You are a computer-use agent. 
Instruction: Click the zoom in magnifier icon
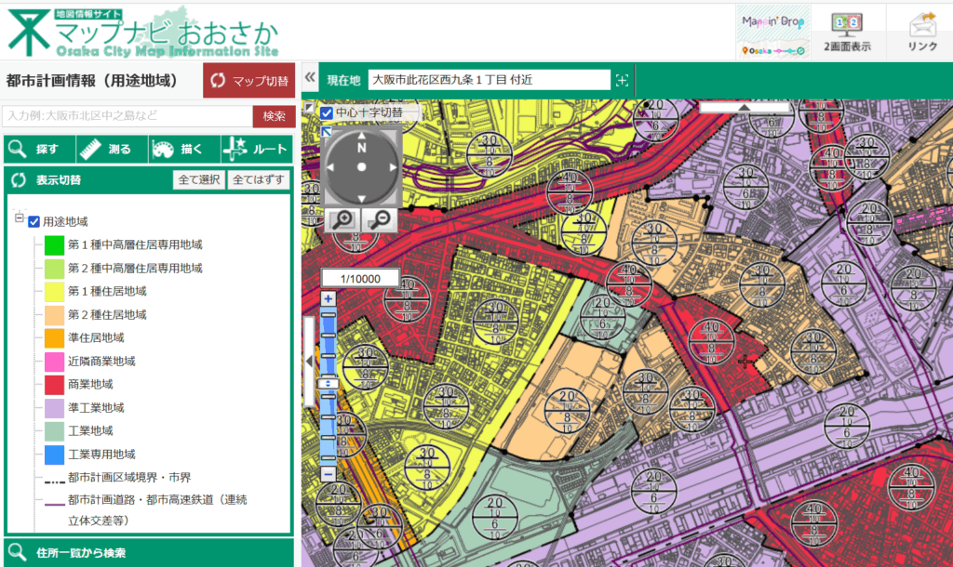pos(343,219)
